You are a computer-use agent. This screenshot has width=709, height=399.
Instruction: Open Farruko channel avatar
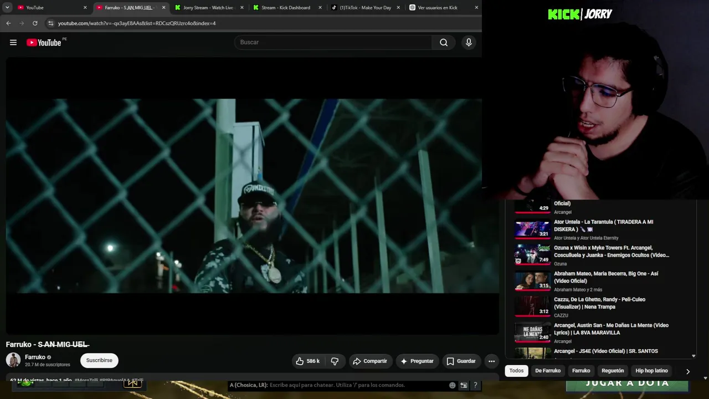pos(13,360)
